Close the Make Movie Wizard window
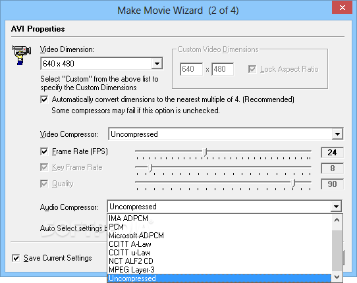Image resolution: width=357 pixels, height=283 pixels. (343, 7)
